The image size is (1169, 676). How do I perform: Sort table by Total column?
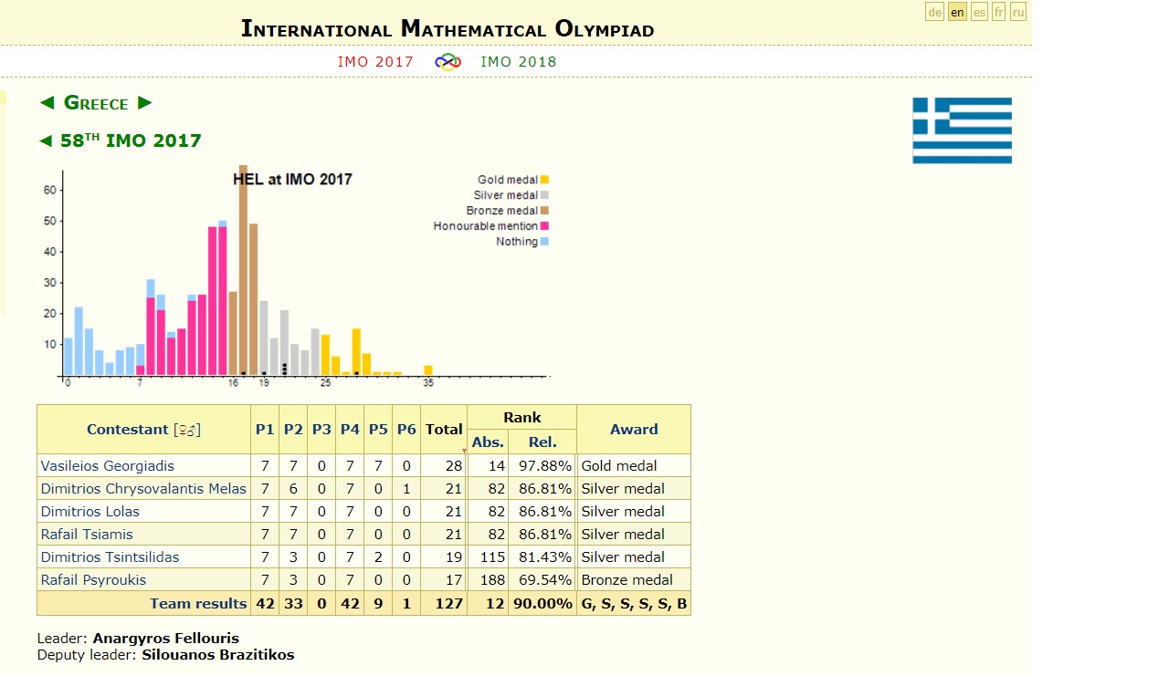[x=444, y=430]
